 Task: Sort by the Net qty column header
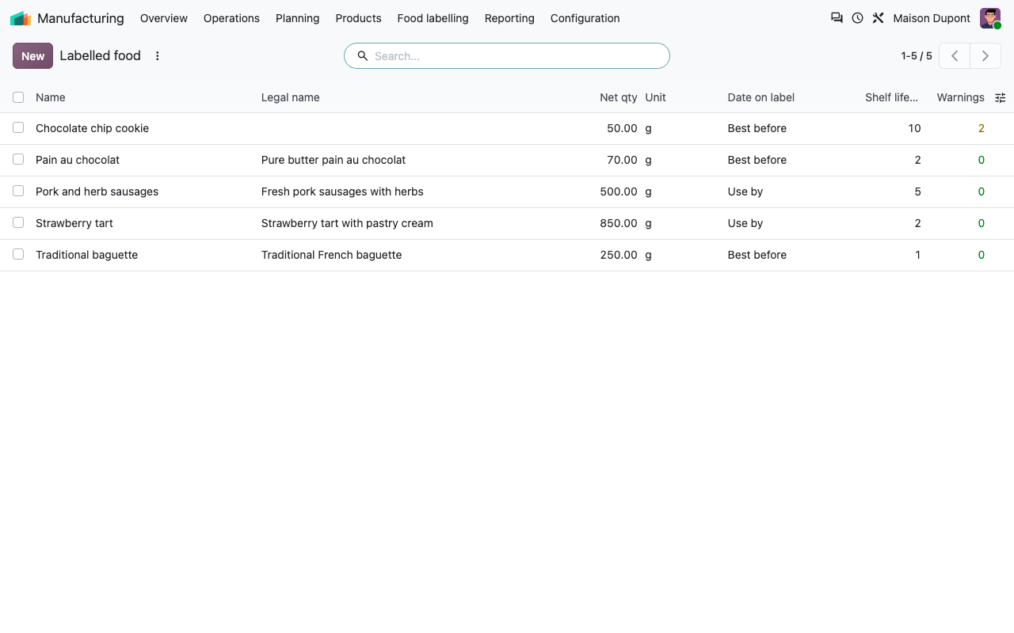coord(618,97)
